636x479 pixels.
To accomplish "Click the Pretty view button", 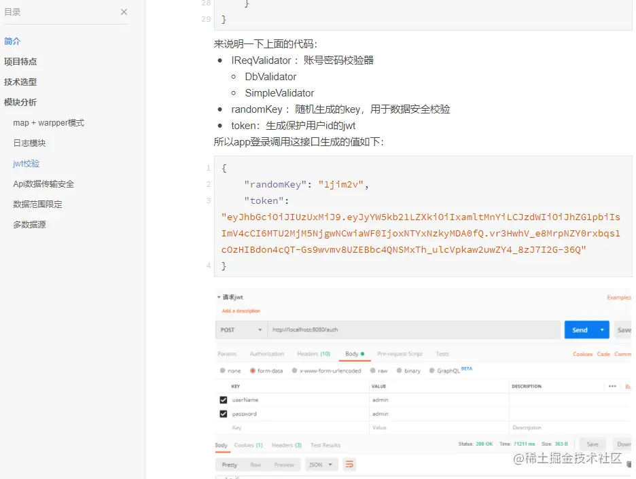I will coord(229,465).
